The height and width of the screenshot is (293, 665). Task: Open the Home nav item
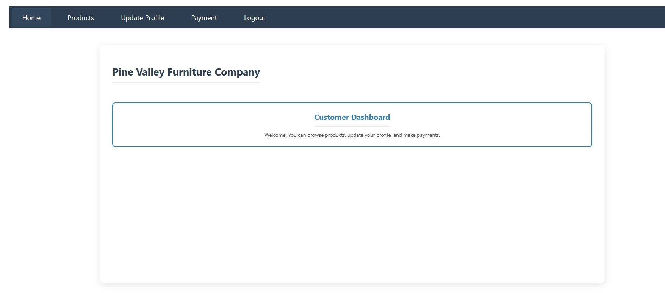(x=31, y=18)
